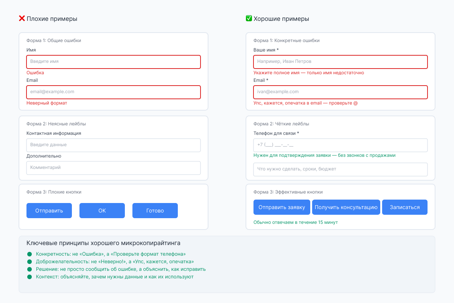Focus the Имя field with Введите имя placeholder

(x=113, y=62)
